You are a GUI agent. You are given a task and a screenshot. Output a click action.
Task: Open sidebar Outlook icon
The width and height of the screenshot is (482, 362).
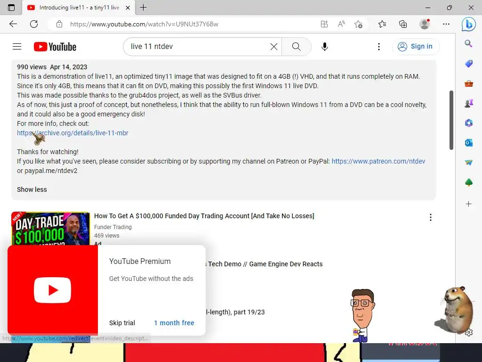(468, 142)
